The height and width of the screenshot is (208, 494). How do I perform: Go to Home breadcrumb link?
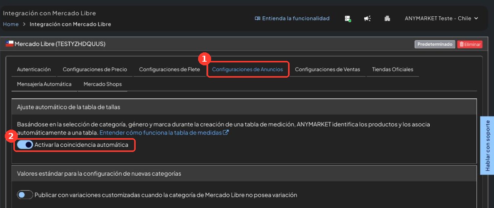(x=11, y=24)
